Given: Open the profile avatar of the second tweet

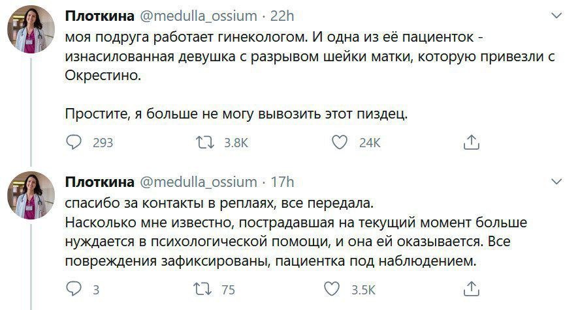Looking at the screenshot, I should click(x=30, y=195).
